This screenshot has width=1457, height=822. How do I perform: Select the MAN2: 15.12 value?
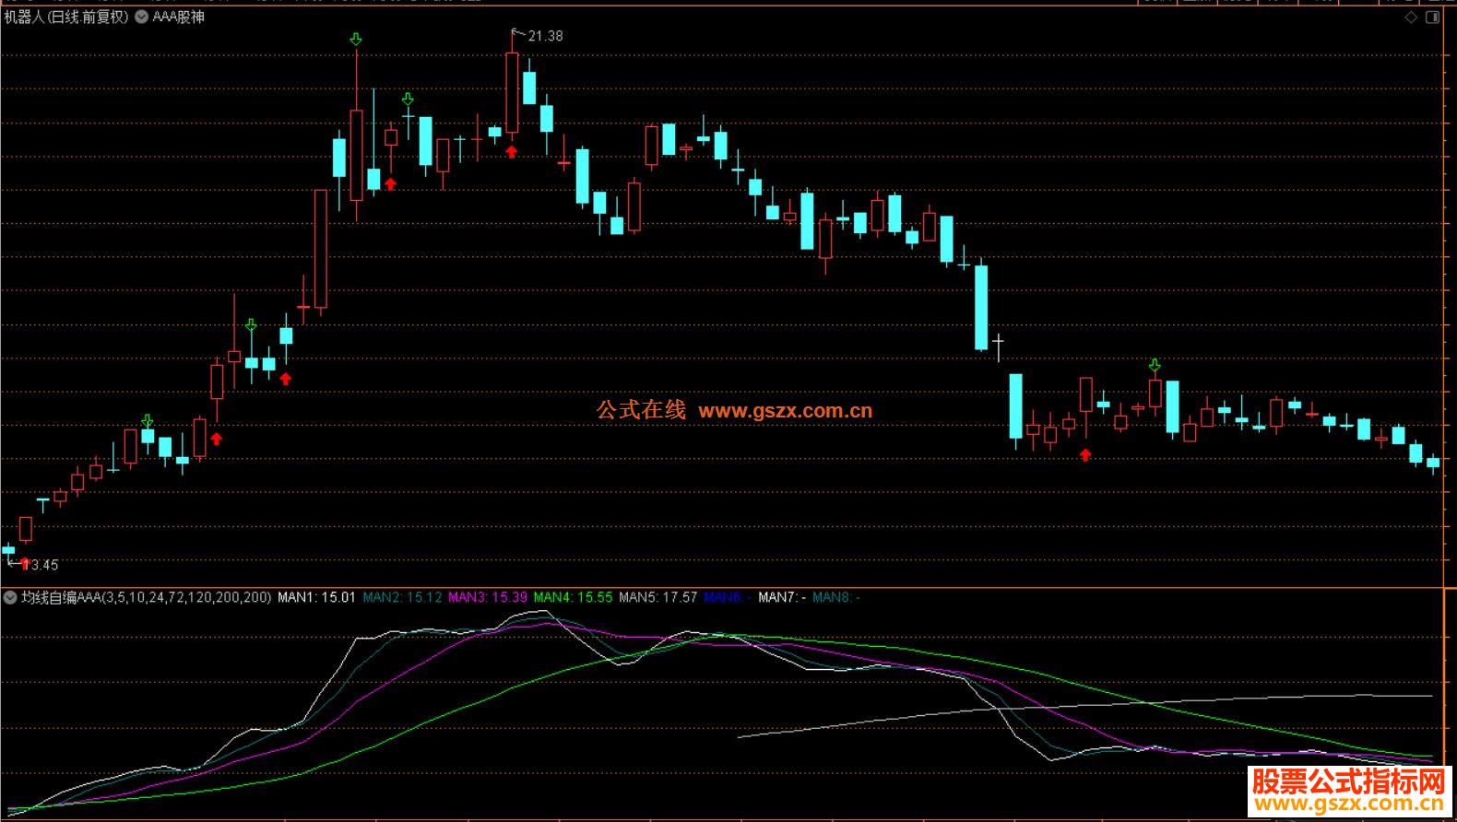pos(402,597)
